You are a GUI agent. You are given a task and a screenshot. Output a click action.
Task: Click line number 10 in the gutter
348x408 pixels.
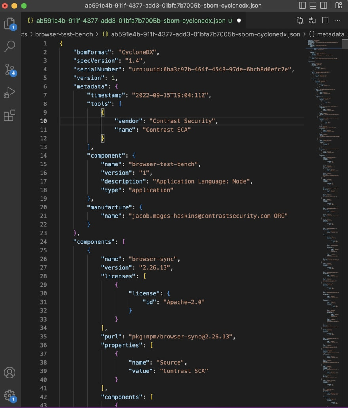click(x=43, y=121)
